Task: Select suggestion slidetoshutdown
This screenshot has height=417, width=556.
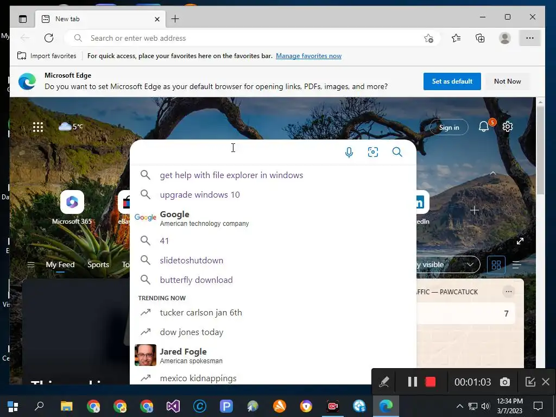Action: [x=273, y=260]
